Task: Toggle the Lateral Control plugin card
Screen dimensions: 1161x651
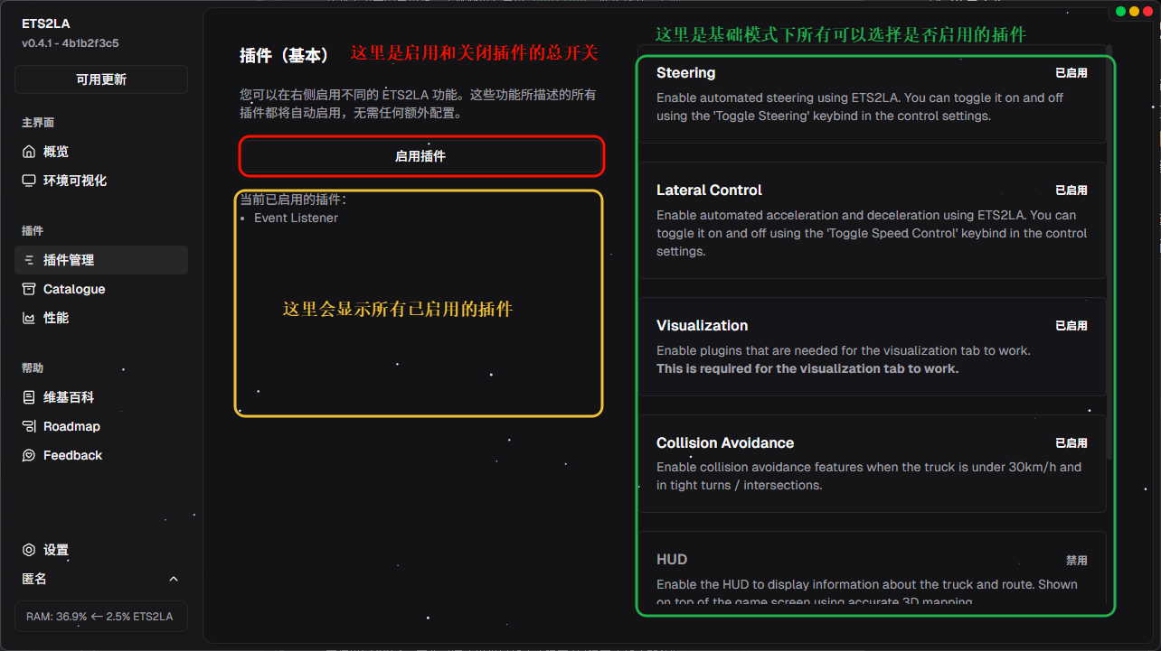Action: coord(872,219)
